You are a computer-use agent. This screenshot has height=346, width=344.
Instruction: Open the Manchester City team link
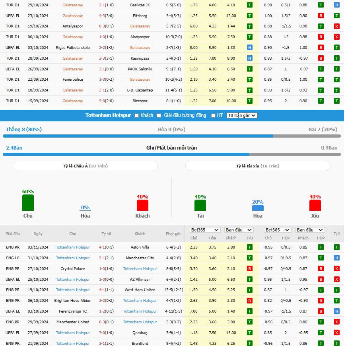[x=140, y=258]
